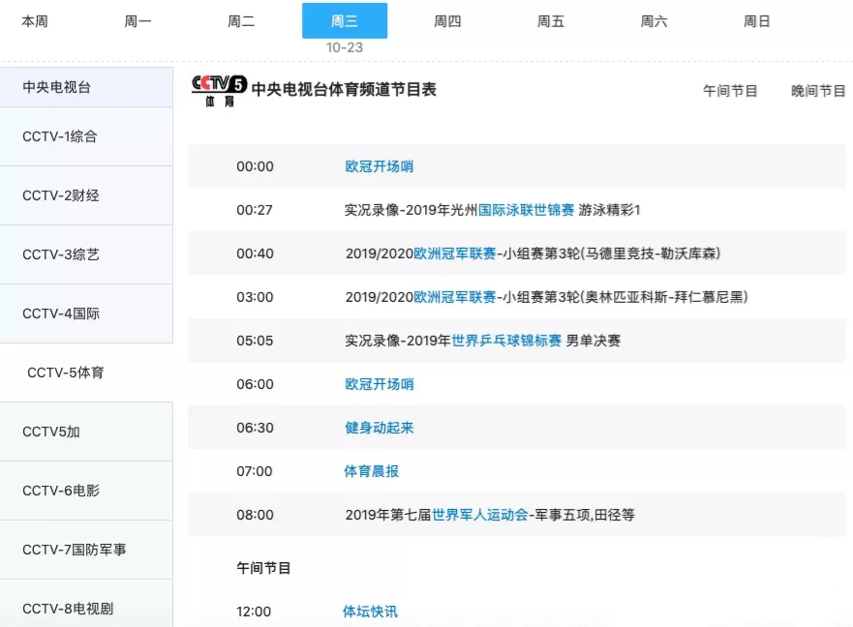Jump to 午间节目 via the header link
This screenshot has width=853, height=627.
(730, 91)
